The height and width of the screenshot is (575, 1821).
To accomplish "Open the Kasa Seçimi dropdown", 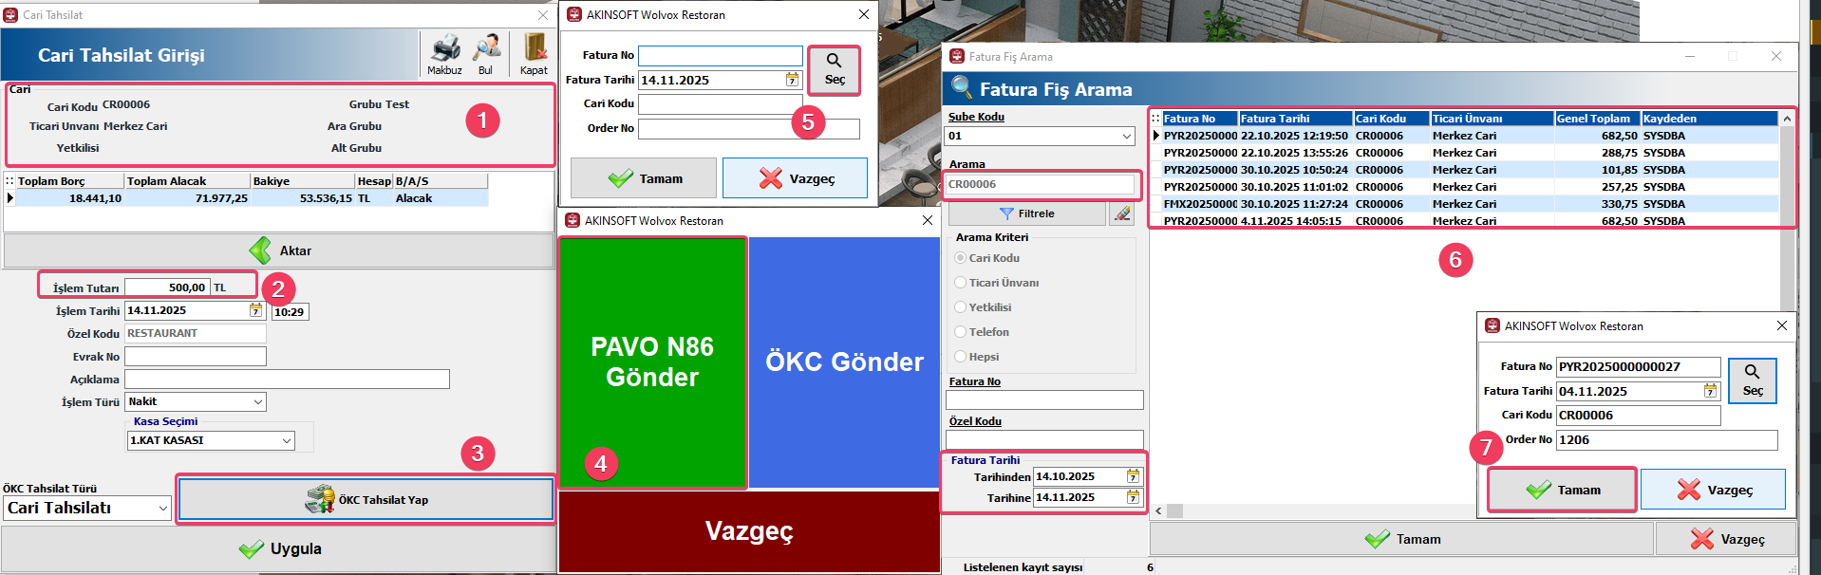I will (287, 440).
